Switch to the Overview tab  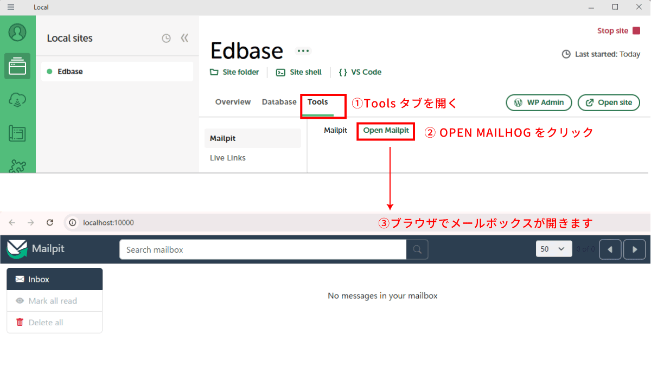click(233, 102)
